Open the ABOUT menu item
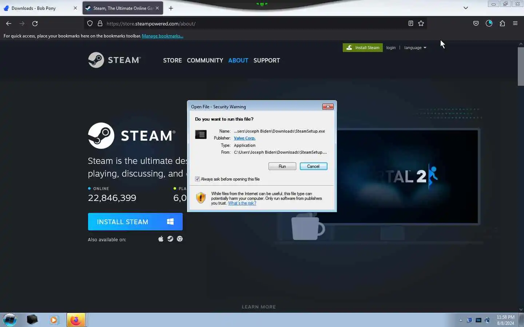The width and height of the screenshot is (524, 327). tap(238, 60)
